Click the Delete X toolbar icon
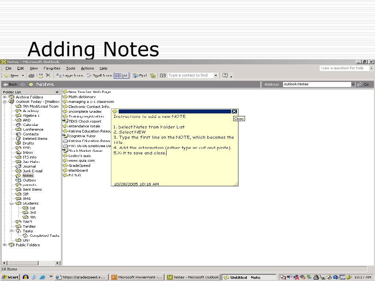 [48, 75]
